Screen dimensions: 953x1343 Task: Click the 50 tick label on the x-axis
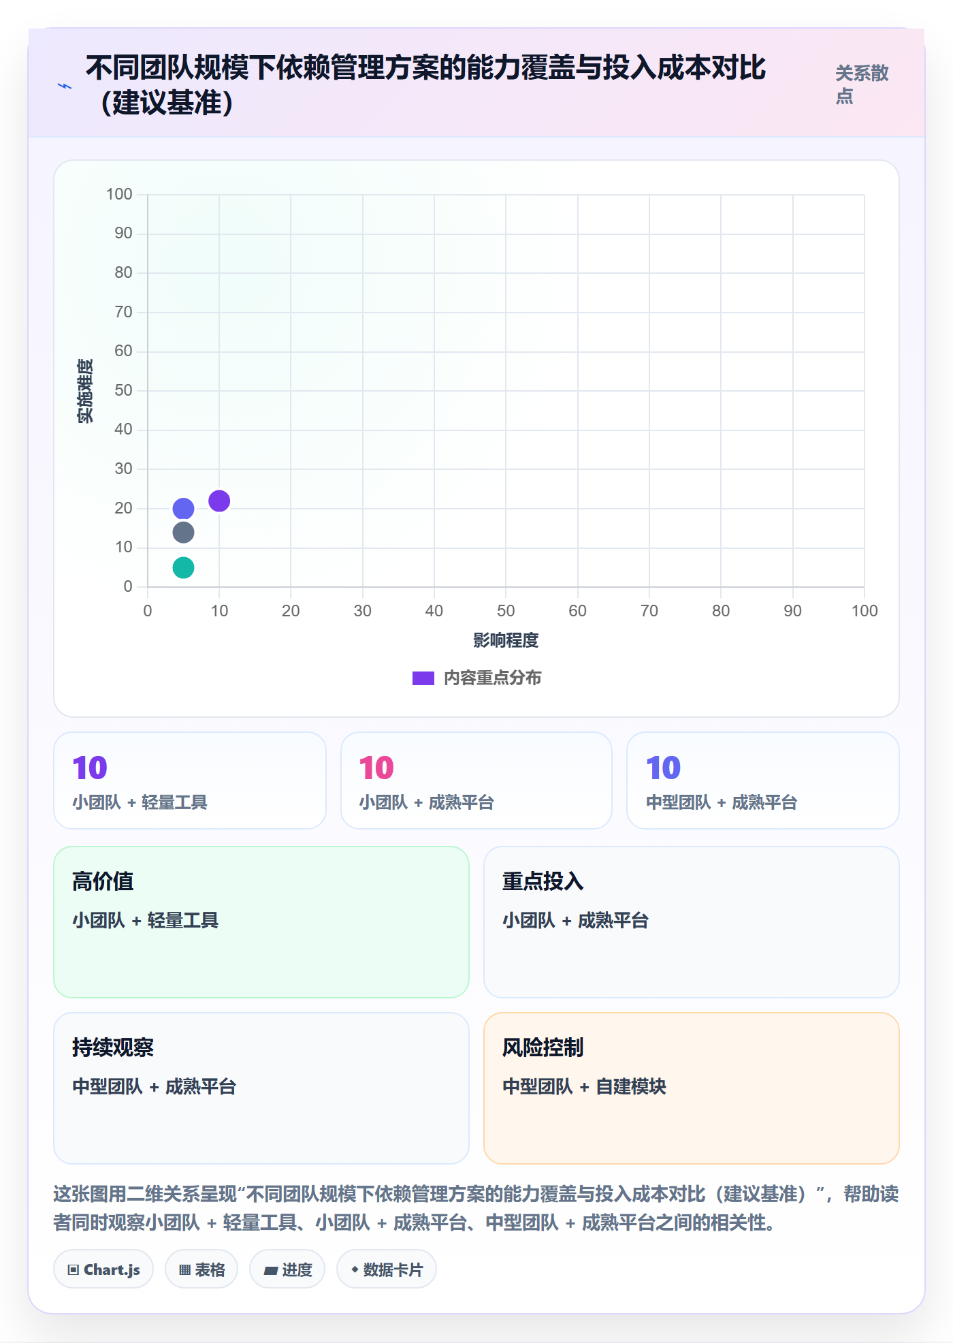tap(506, 611)
